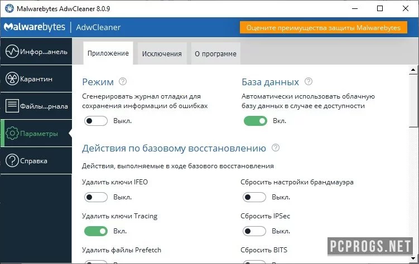Click the Сбросить BITS label
The height and width of the screenshot is (264, 419).
tap(264, 250)
